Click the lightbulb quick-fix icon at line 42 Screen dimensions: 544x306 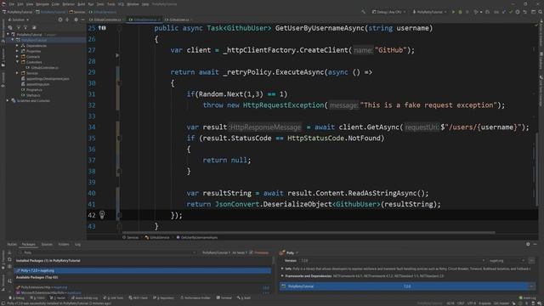pos(102,215)
